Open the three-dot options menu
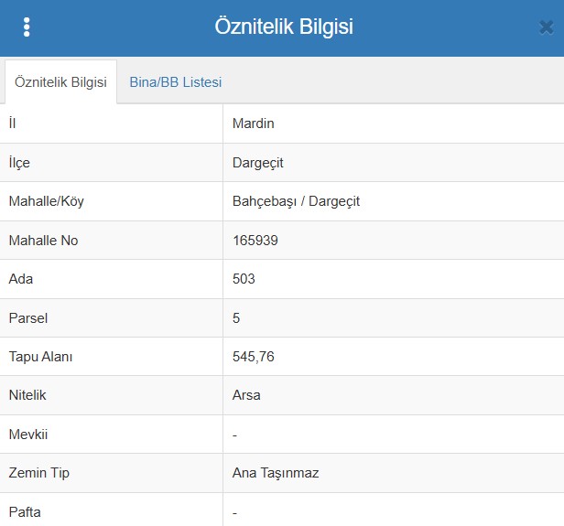564x526 pixels. [x=27, y=27]
